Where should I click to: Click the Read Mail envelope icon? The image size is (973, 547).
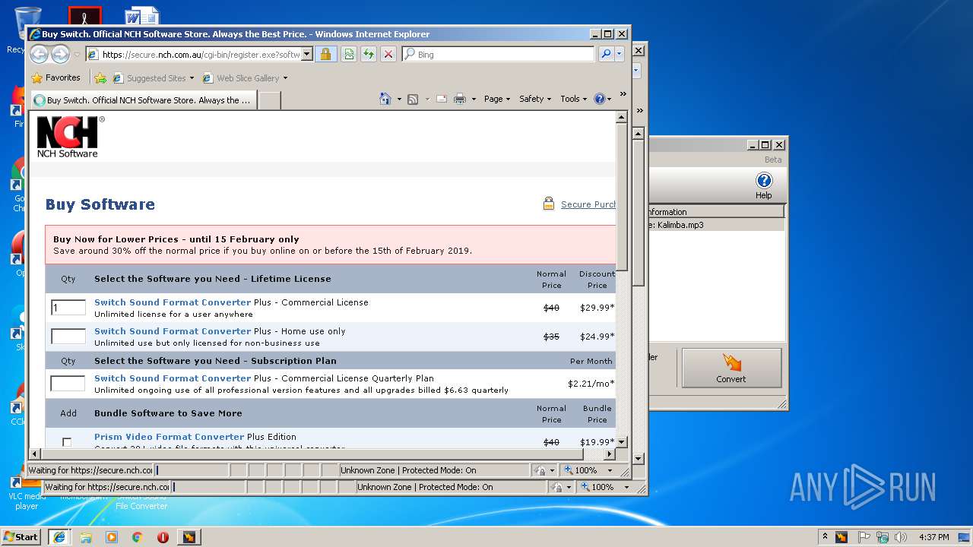click(441, 99)
